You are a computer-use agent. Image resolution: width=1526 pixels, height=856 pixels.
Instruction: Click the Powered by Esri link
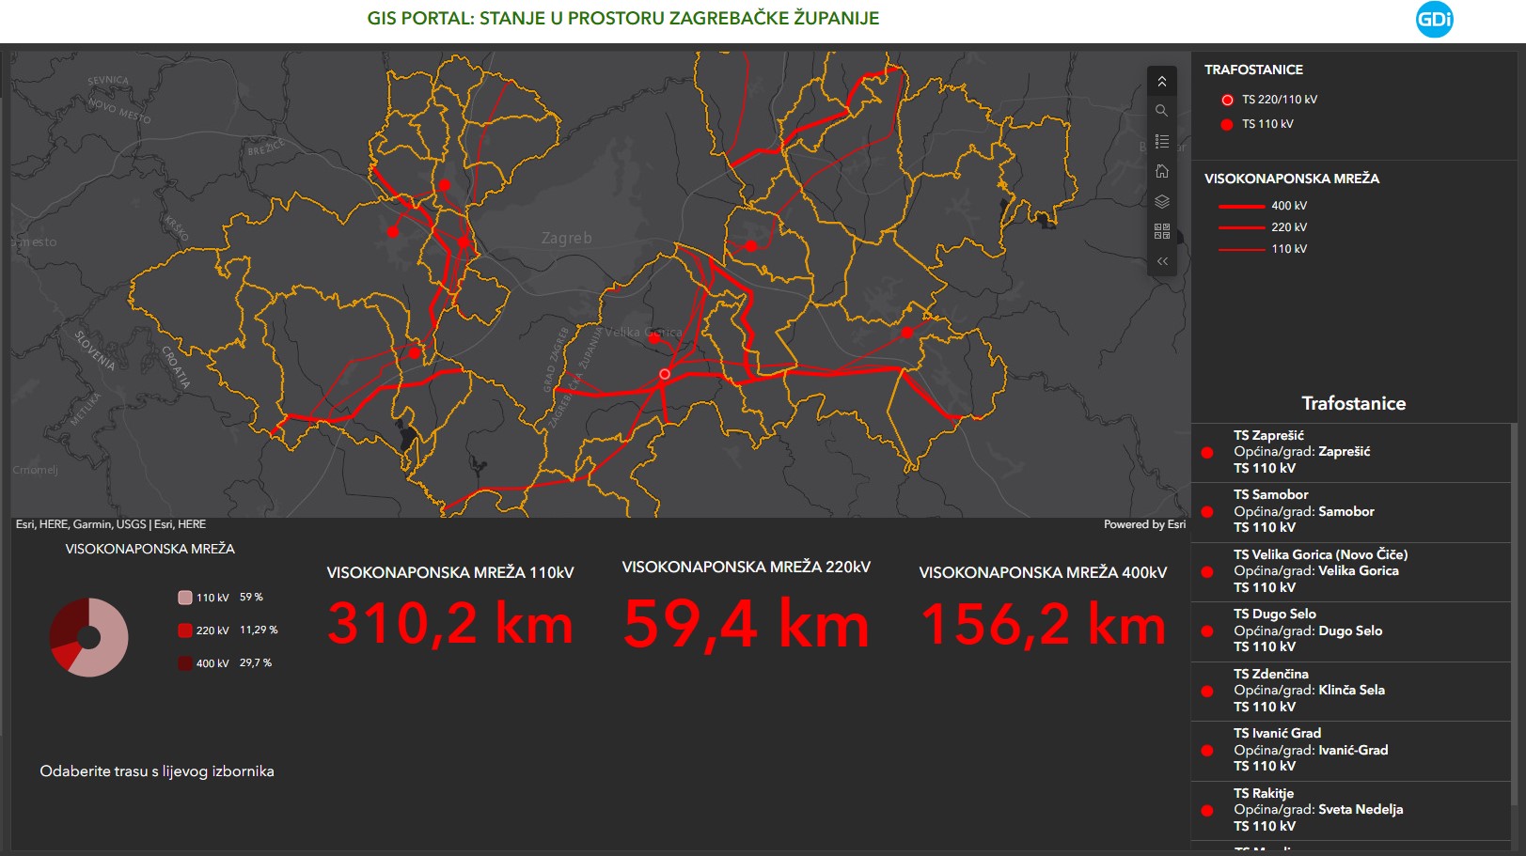click(1143, 524)
